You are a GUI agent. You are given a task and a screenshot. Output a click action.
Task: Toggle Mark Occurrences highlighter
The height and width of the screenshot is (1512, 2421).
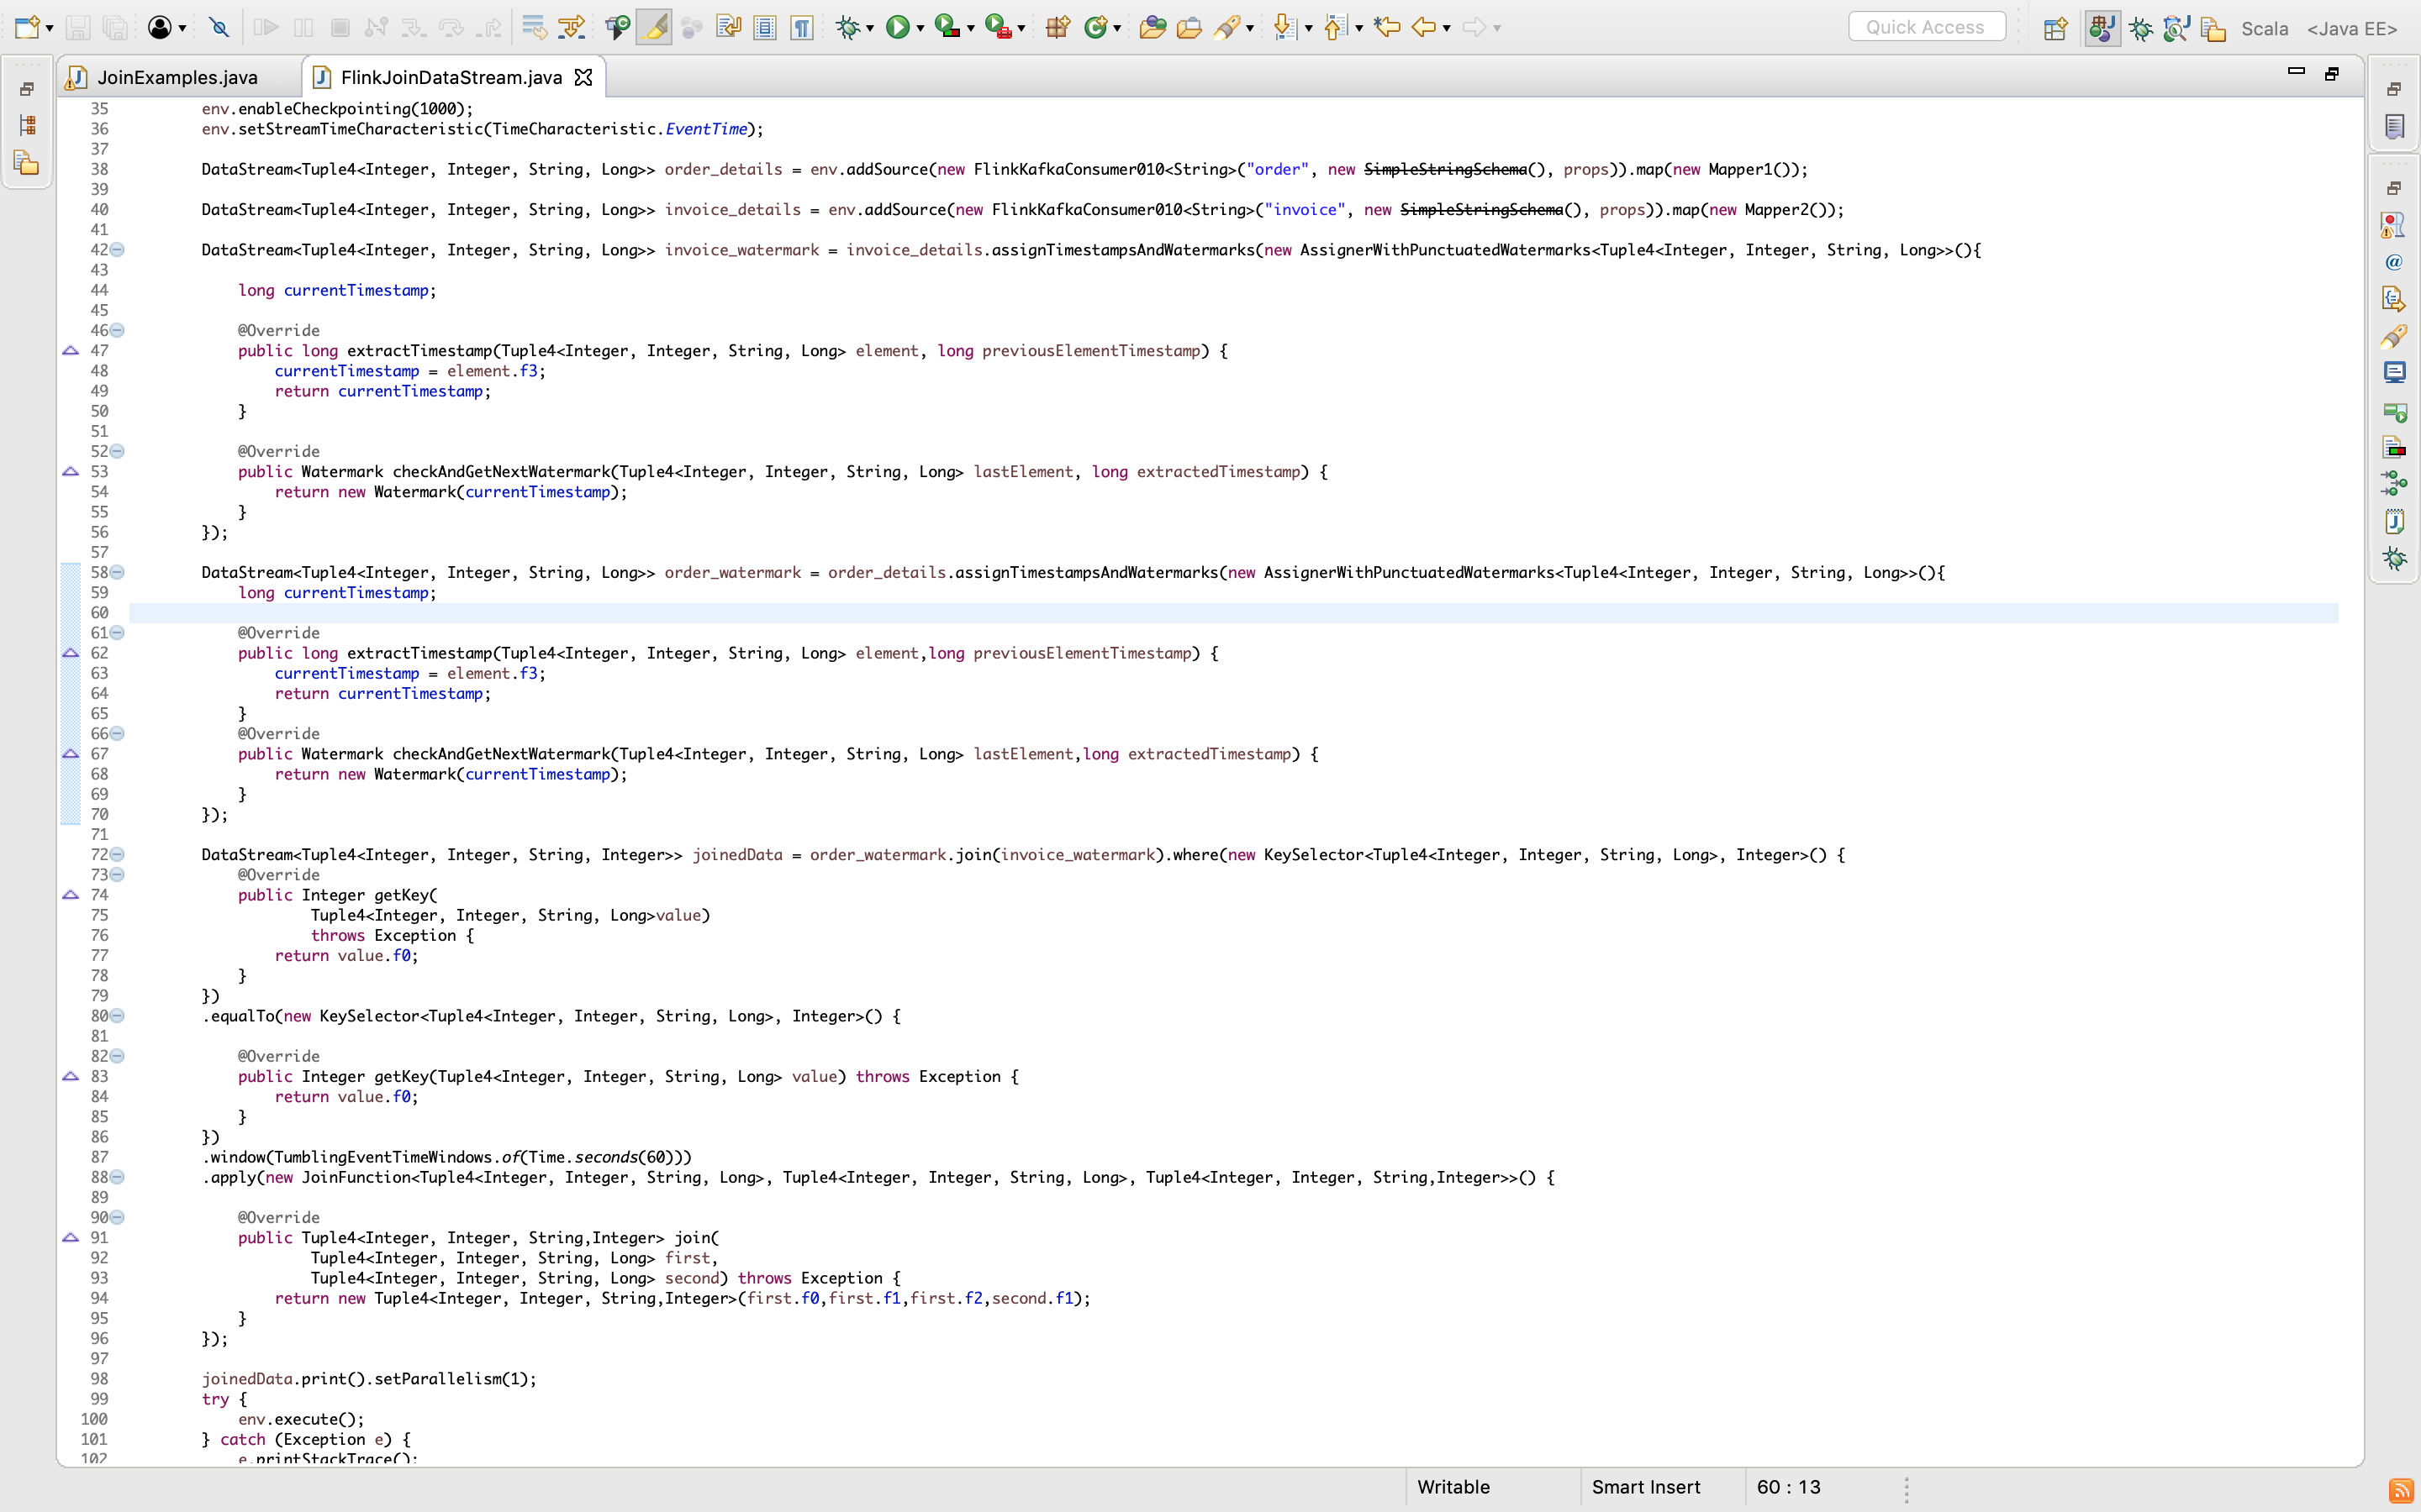click(x=654, y=27)
